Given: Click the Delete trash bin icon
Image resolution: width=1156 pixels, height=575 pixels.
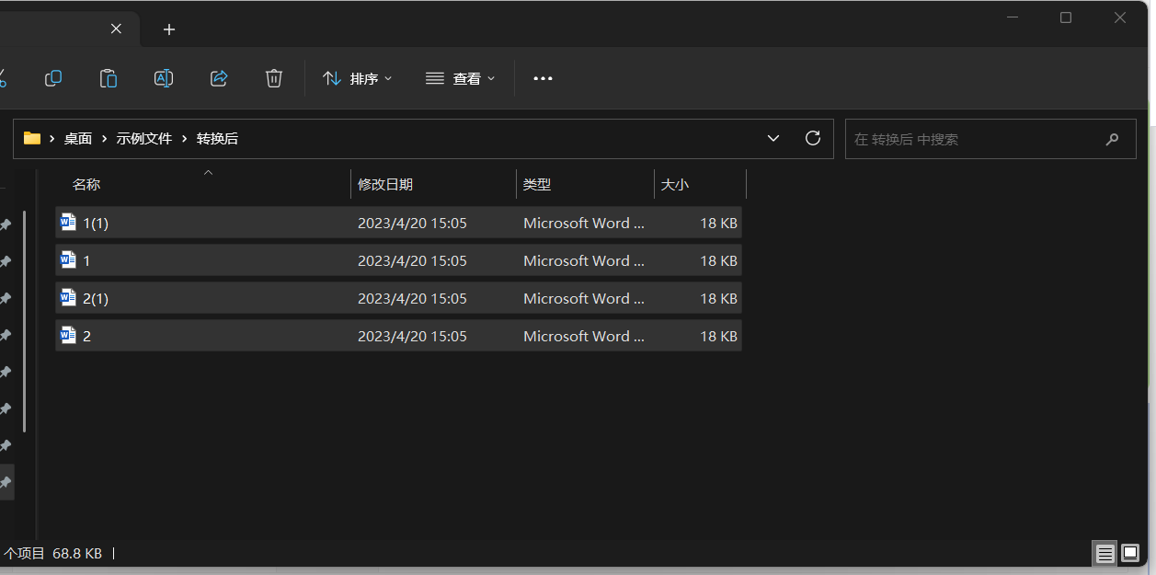Looking at the screenshot, I should coord(274,79).
